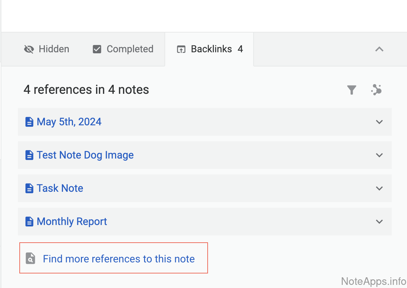Click the document icon beside Task Note
This screenshot has width=407, height=288.
[x=29, y=188]
